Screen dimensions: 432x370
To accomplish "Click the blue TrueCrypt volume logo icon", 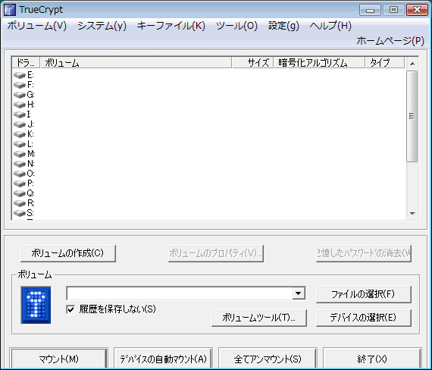I will 36,306.
